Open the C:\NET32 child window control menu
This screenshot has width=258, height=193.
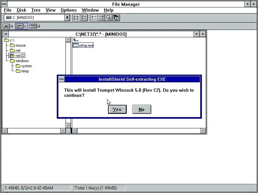click(x=5, y=34)
